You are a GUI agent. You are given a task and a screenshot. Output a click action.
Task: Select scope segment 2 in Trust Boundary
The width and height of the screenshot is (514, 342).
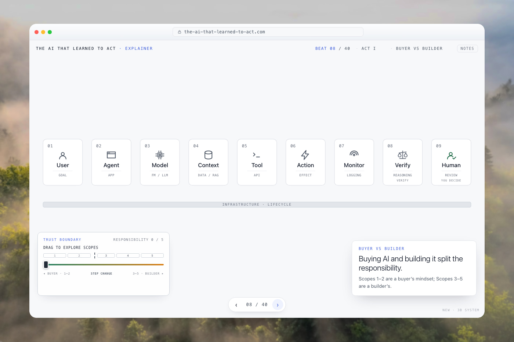point(79,255)
